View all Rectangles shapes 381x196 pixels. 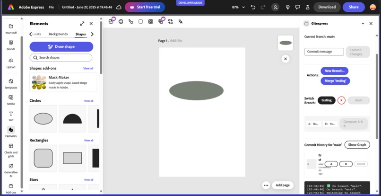pos(89,141)
